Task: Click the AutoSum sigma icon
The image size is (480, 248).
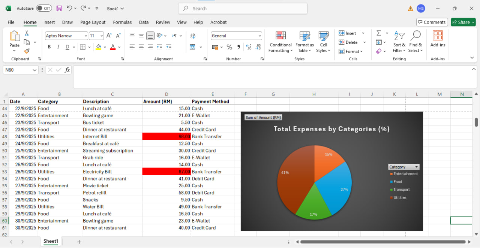Action: pyautogui.click(x=379, y=33)
